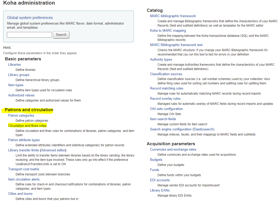Select 'Define transport costs between branches' text
This screenshot has height=203, width=279.
(43, 174)
